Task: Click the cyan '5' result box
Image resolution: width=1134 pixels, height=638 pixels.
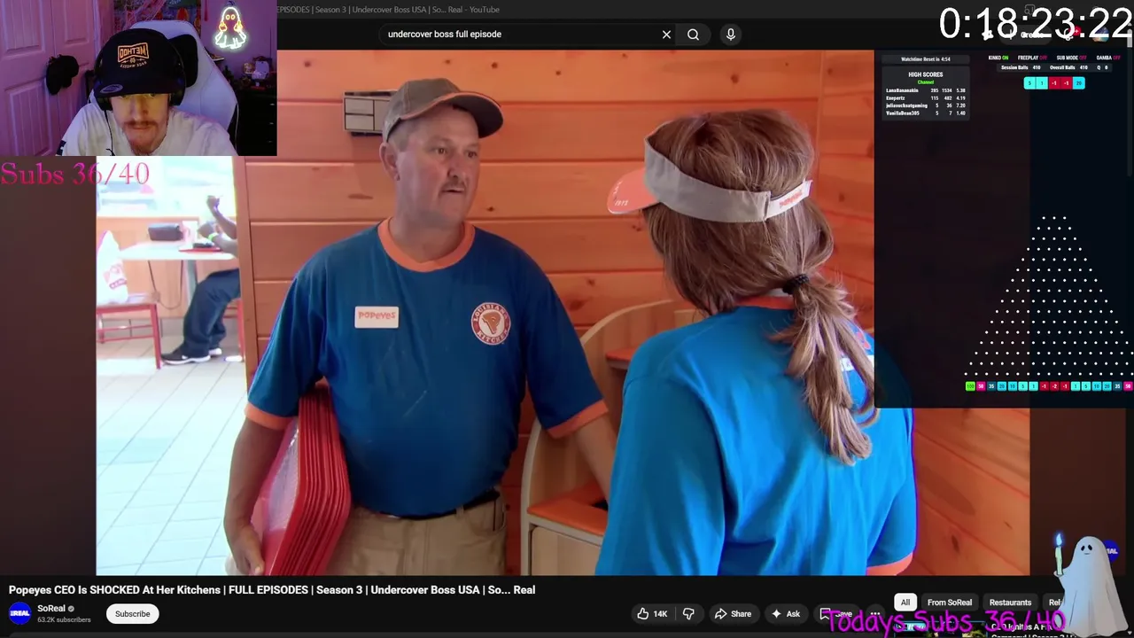Action: pos(1029,83)
